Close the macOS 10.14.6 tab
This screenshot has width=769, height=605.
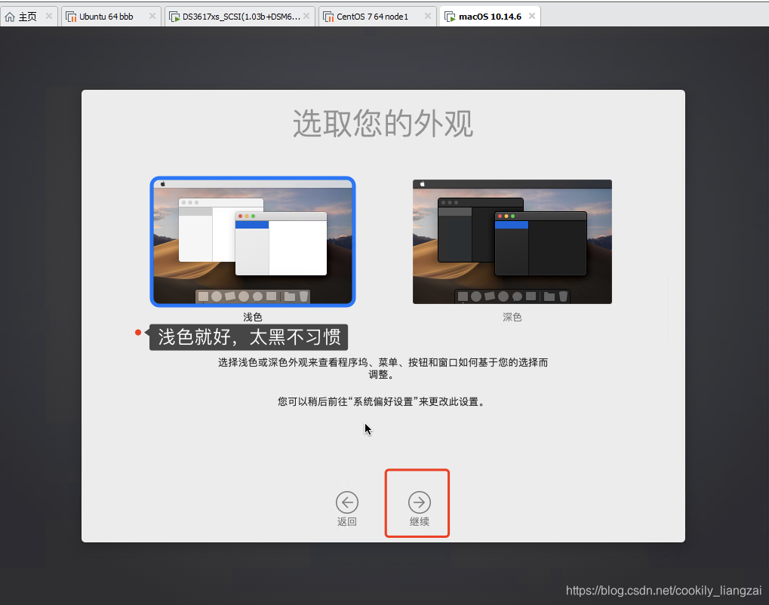[x=531, y=16]
